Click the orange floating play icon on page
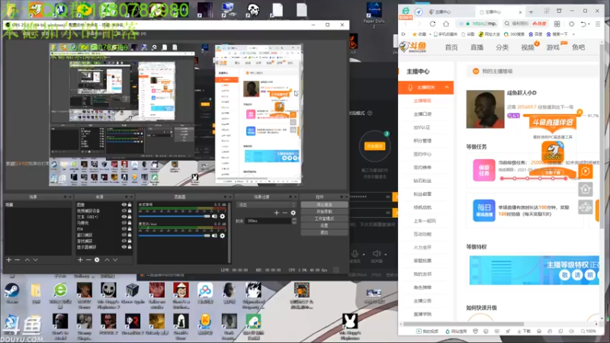The height and width of the screenshot is (343, 610). point(586,171)
